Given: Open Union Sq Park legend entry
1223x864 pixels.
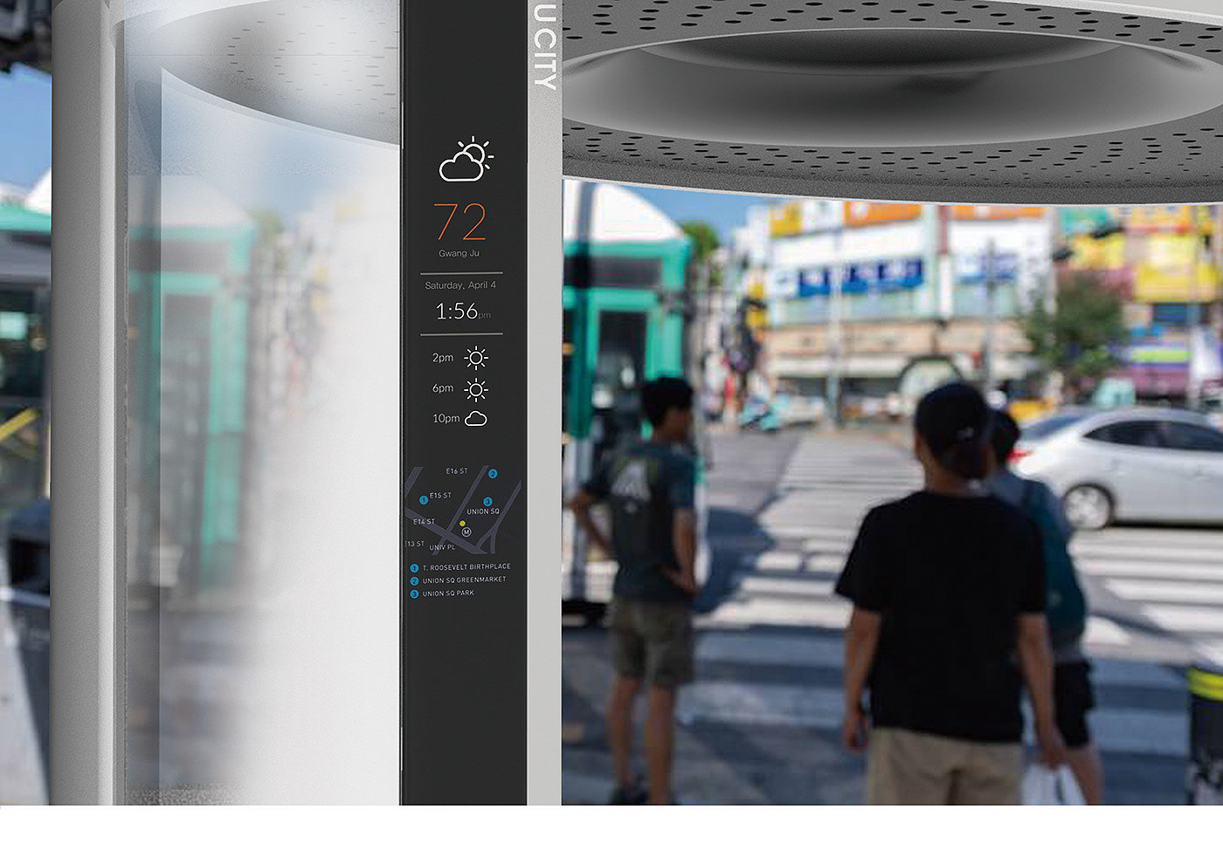Looking at the screenshot, I should click(448, 594).
